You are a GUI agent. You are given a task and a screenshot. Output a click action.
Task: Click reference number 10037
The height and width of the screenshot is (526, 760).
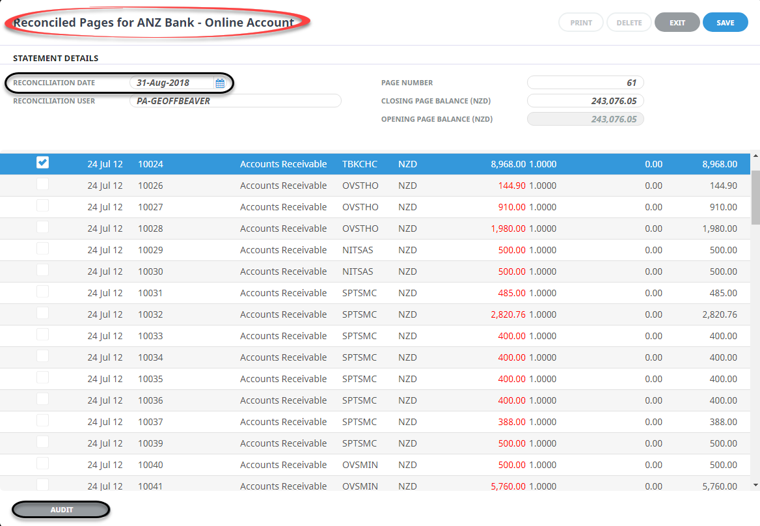(x=150, y=422)
